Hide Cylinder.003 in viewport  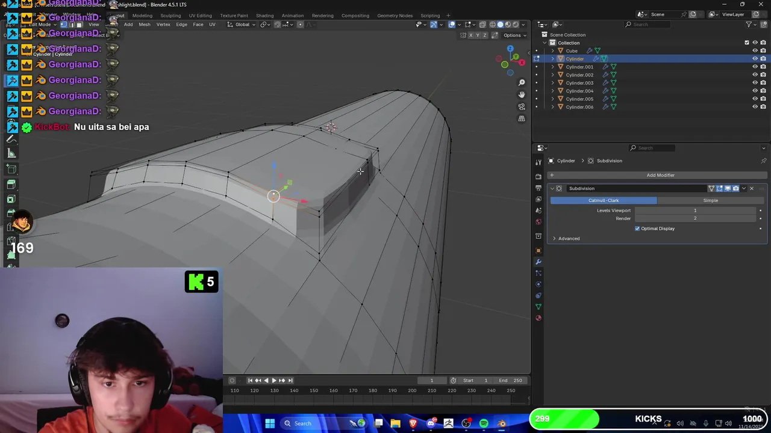pyautogui.click(x=755, y=83)
